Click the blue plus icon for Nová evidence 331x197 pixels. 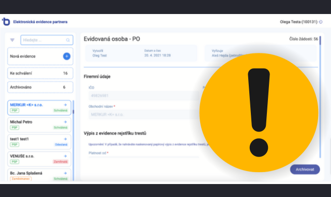[67, 56]
